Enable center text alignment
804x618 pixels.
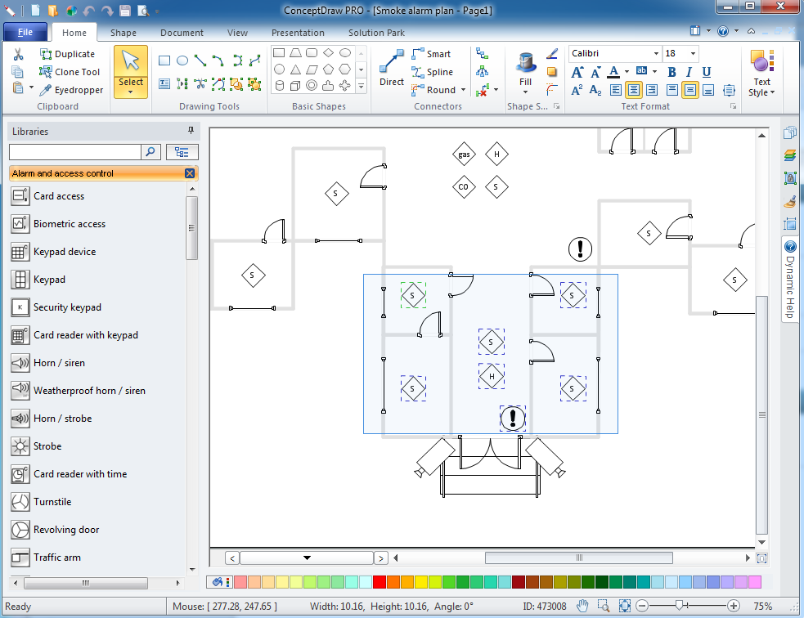point(635,90)
